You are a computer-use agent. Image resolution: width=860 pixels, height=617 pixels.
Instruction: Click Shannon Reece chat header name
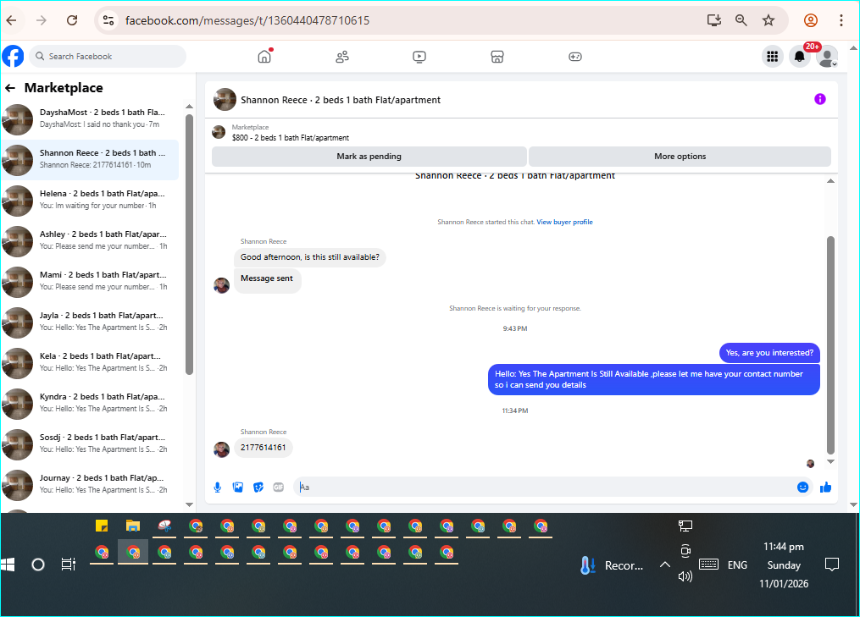click(x=341, y=100)
